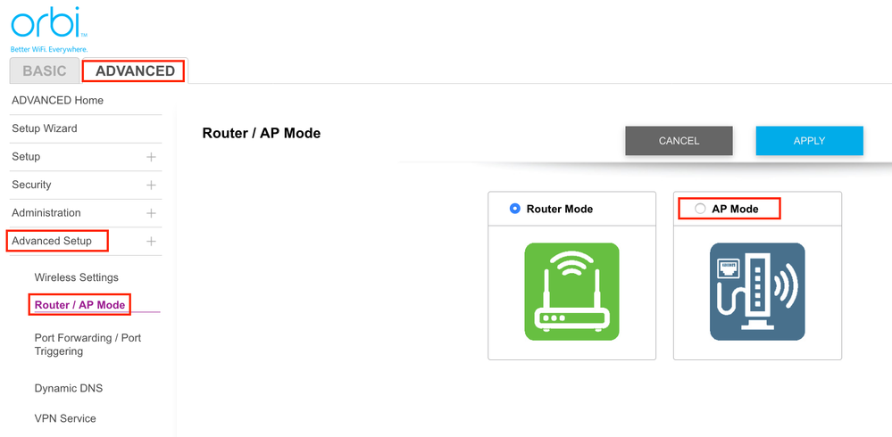
Task: Click the green router icon image
Action: (x=571, y=292)
